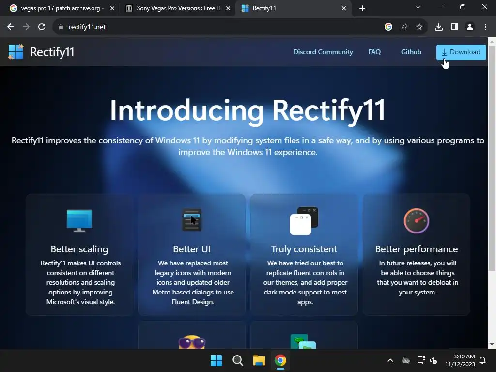This screenshot has width=496, height=372.
Task: Toggle the Chrome side panel icon
Action: (454, 27)
